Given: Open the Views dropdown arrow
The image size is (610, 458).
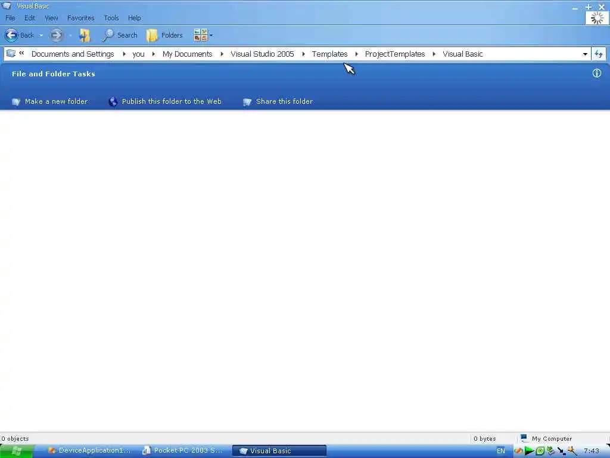Looking at the screenshot, I should click(x=211, y=35).
